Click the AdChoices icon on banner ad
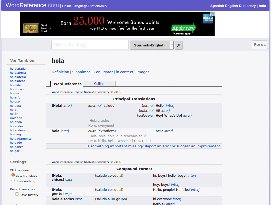The width and height of the screenshot is (274, 205). (212, 14)
